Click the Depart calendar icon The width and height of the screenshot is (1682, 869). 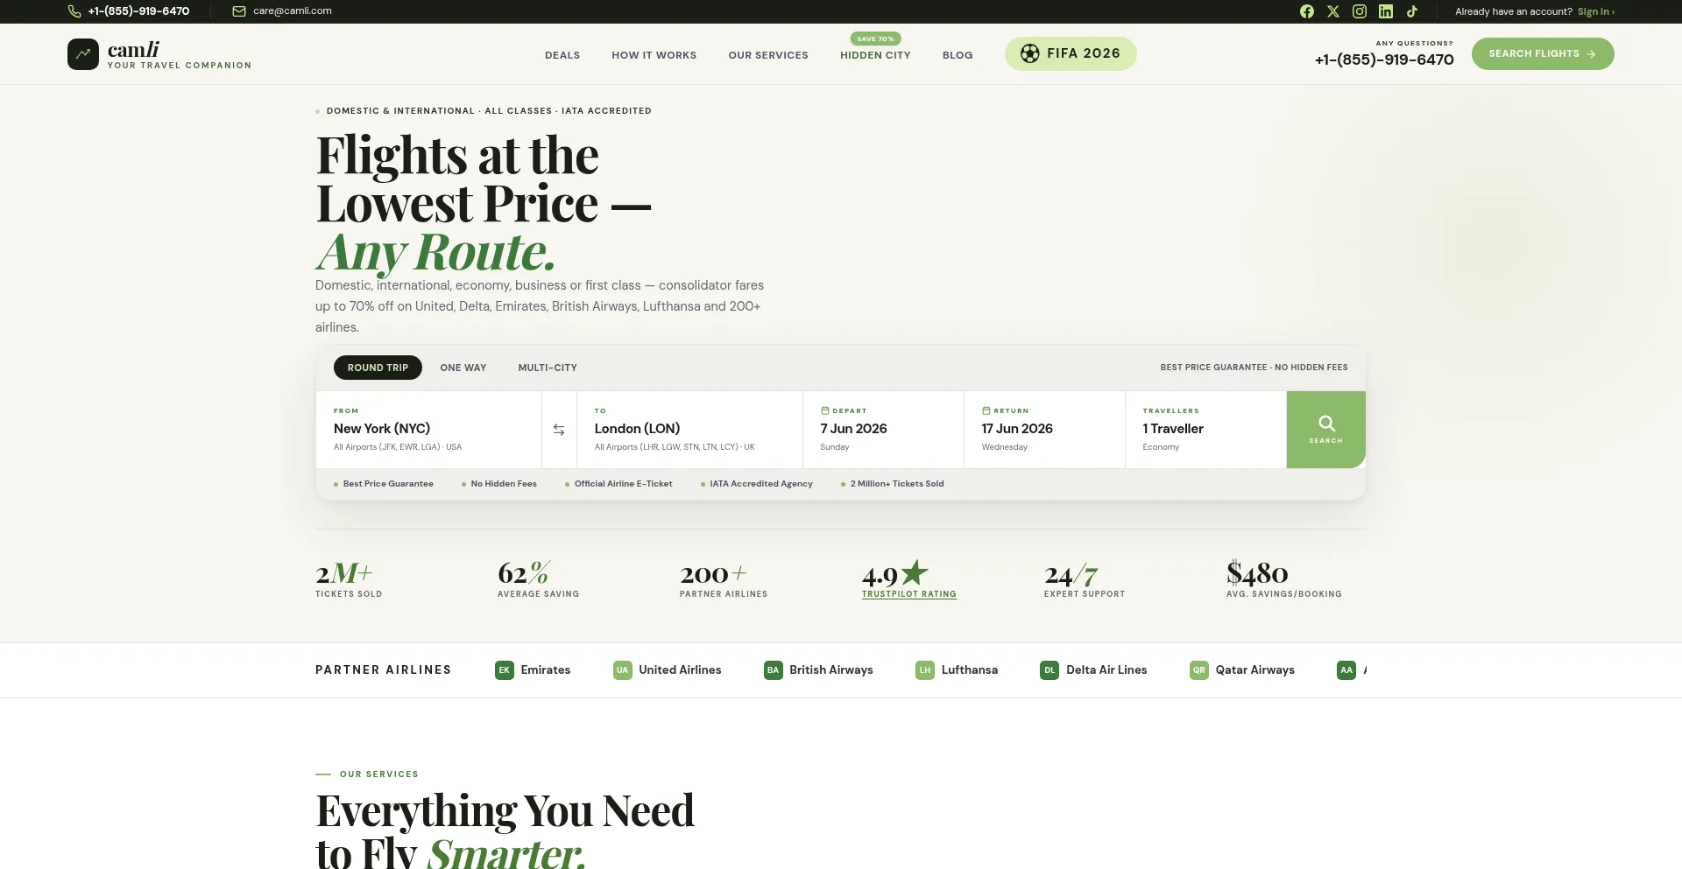[824, 410]
